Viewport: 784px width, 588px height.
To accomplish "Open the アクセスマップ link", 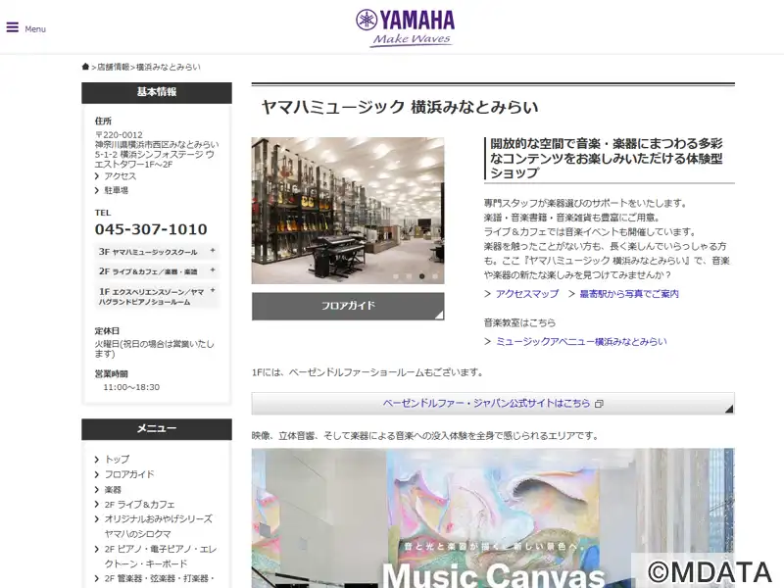I will tap(527, 294).
